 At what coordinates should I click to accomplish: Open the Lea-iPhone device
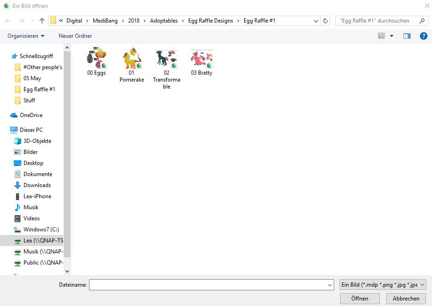coord(37,196)
